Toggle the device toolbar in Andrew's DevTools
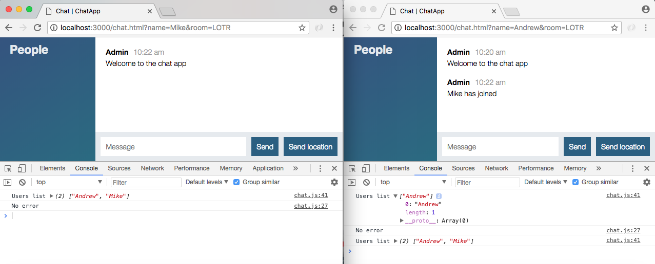This screenshot has height=264, width=655. [x=366, y=168]
